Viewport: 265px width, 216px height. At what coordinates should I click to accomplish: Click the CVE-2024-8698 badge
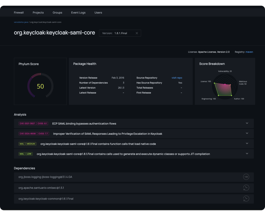[27, 134]
